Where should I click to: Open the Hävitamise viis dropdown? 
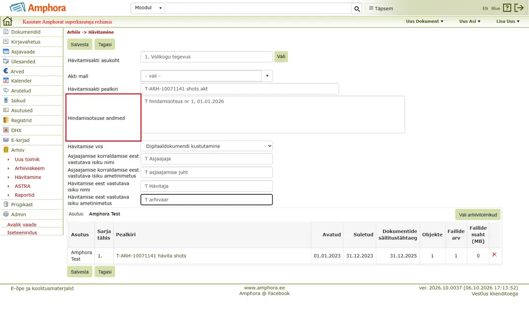206,146
